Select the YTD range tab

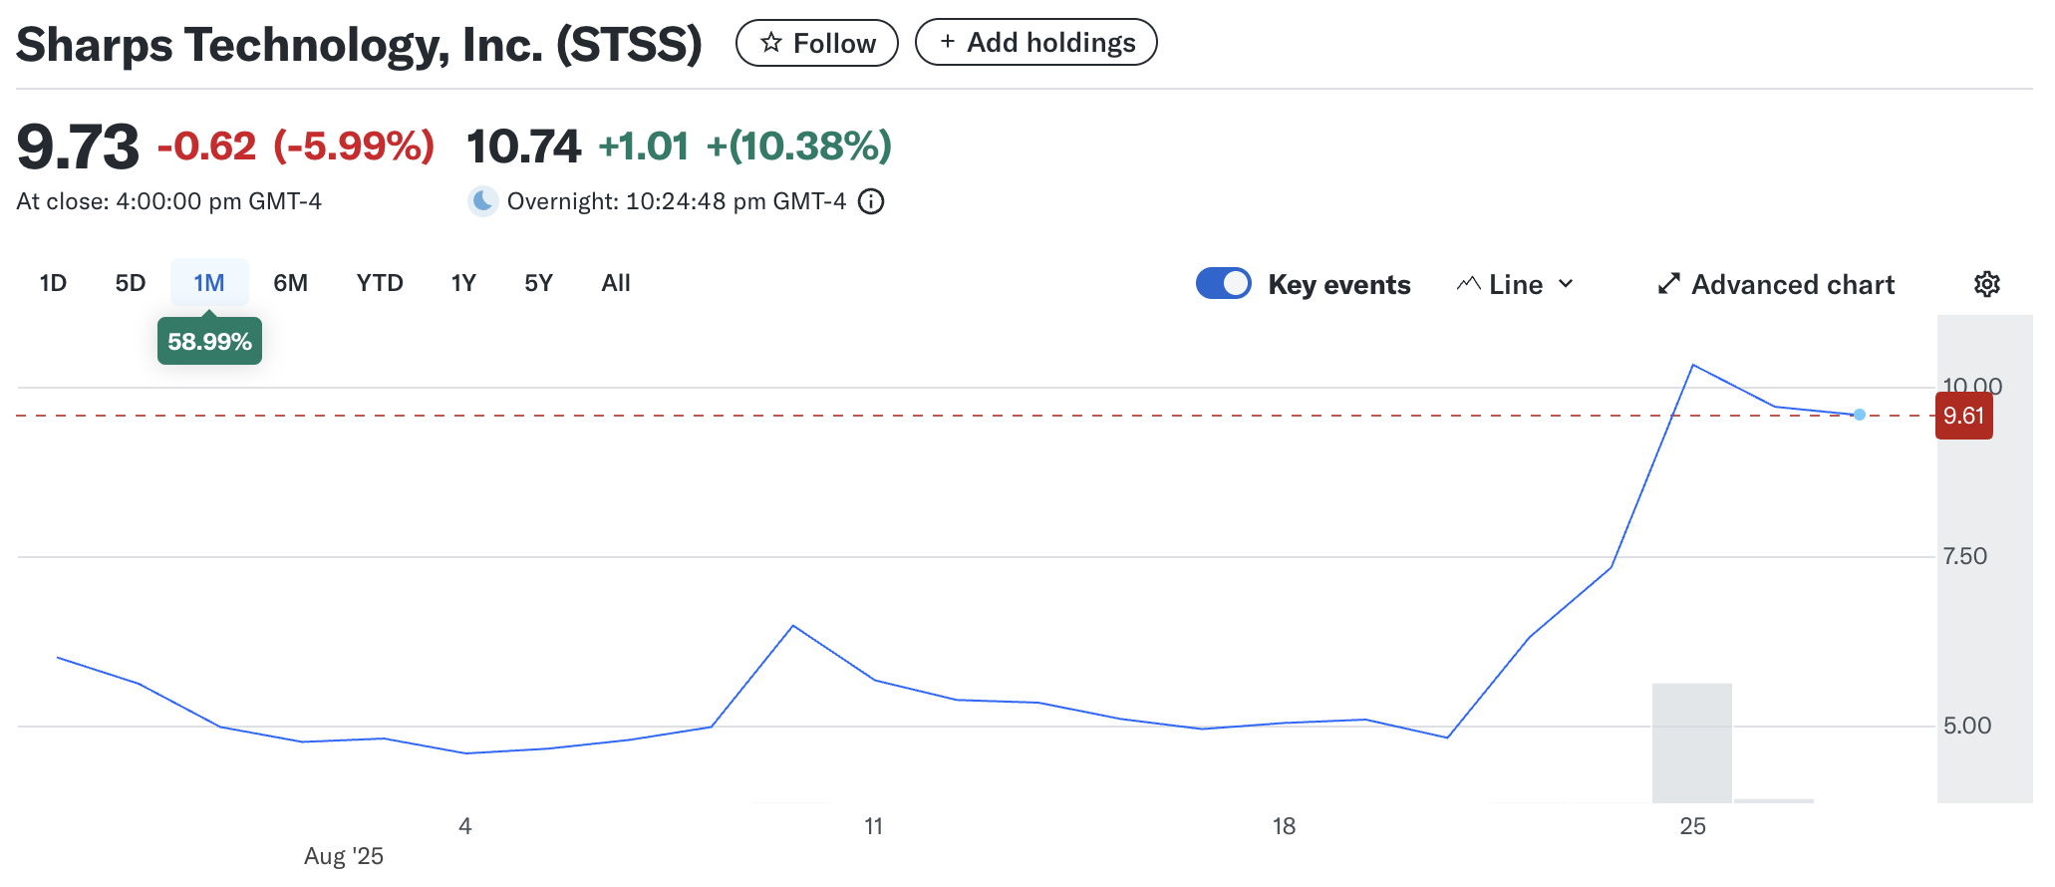pos(380,283)
